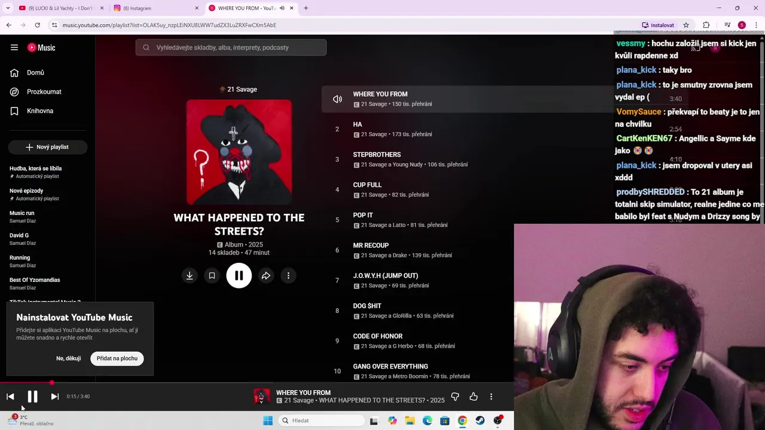Click now playing thumbnail in player bar
765x430 pixels.
(x=261, y=397)
